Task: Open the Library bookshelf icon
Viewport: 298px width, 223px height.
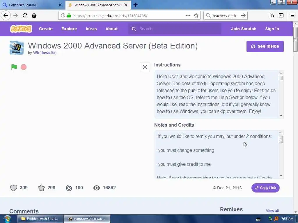Action: pyautogui.click(x=272, y=16)
